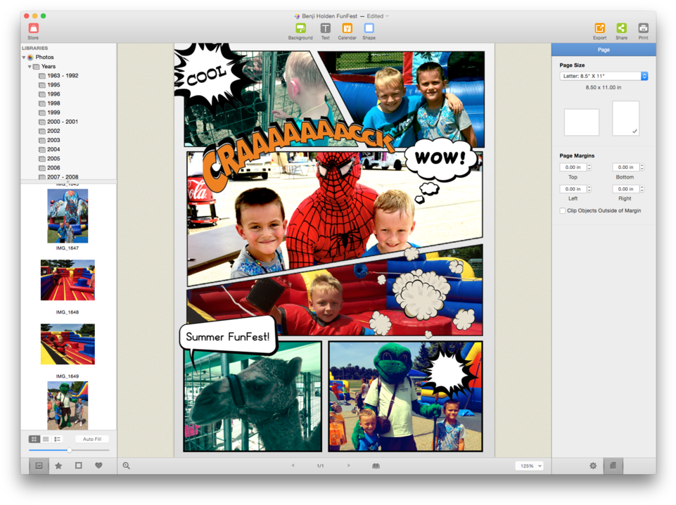Viewport: 676px width, 505px height.
Task: Click the Auto Fill button
Action: (91, 438)
